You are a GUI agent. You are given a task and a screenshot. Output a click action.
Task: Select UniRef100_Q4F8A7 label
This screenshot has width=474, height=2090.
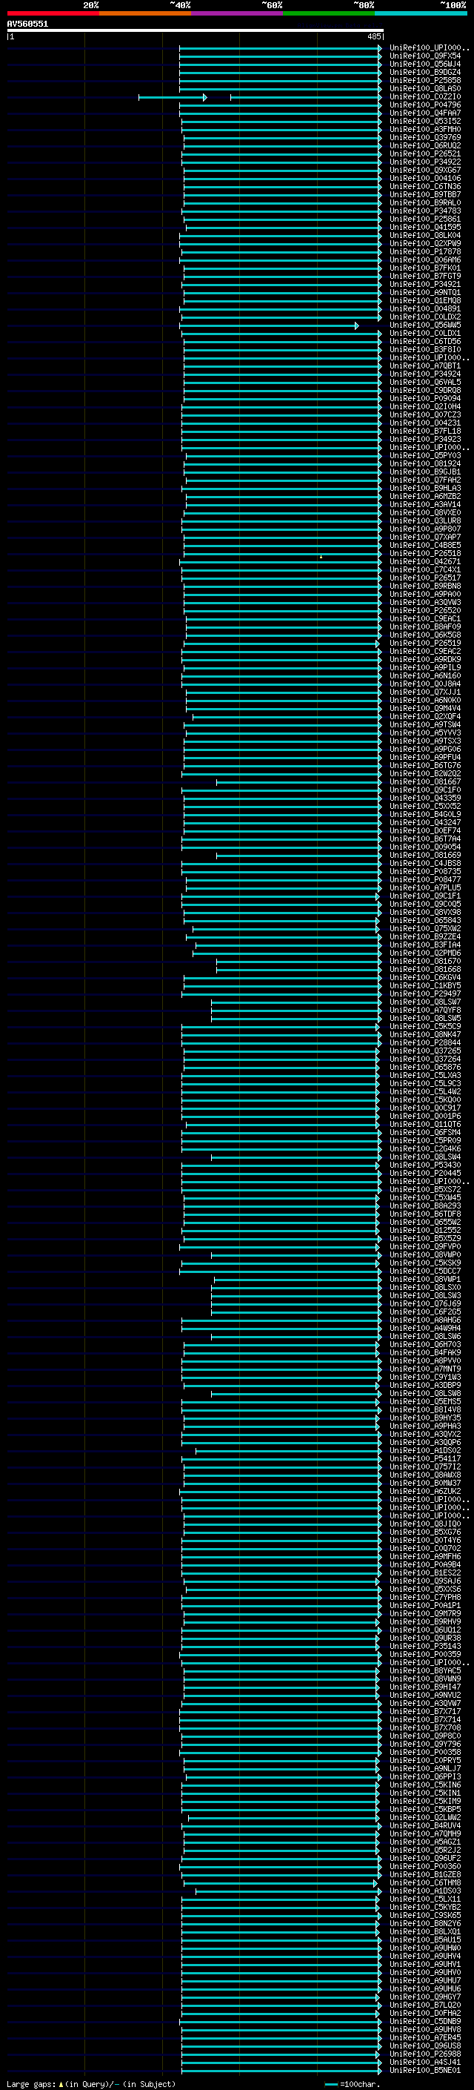pyautogui.click(x=424, y=113)
